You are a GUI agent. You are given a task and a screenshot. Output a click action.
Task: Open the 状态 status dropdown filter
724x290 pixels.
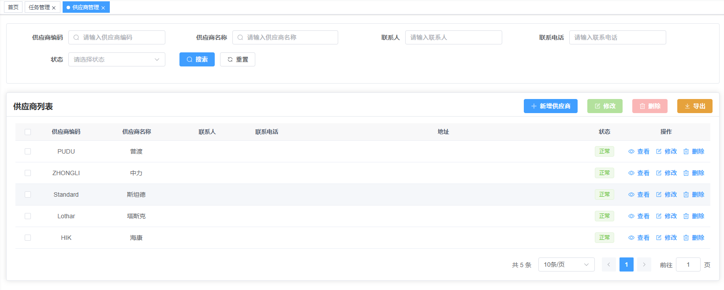[x=116, y=59]
